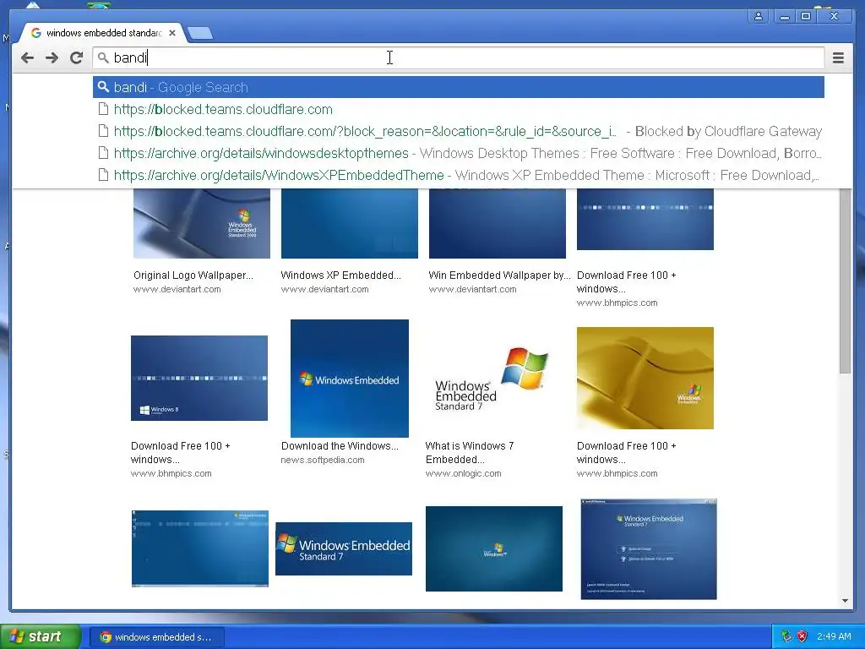
Task: Open the Windows Embedded installer screenshot thumbnail
Action: pyautogui.click(x=649, y=548)
